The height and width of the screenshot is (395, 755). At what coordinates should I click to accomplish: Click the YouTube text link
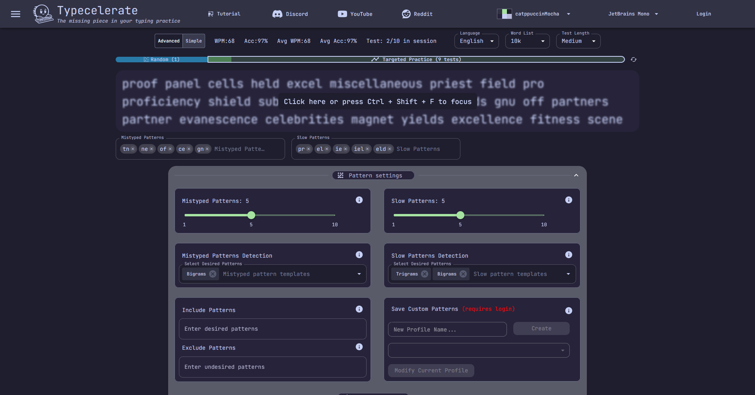point(361,14)
